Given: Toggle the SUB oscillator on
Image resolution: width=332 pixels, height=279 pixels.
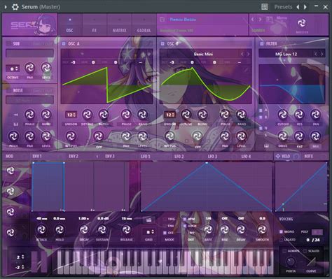Looking at the screenshot, I should coord(8,43).
